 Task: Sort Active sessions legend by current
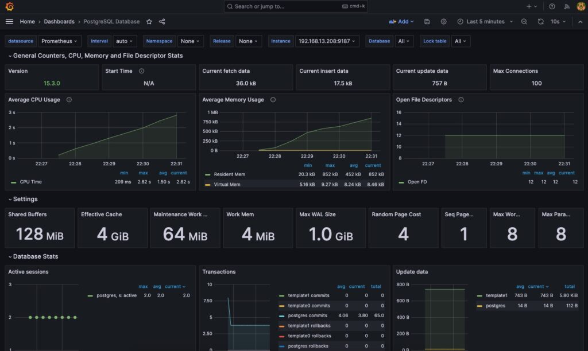pyautogui.click(x=175, y=287)
